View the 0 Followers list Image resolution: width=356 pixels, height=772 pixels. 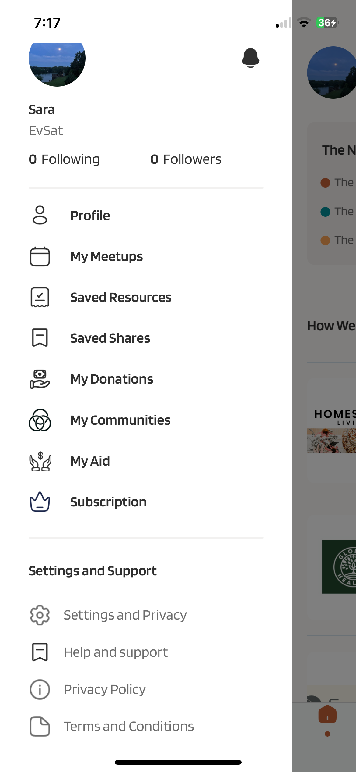pyautogui.click(x=186, y=159)
